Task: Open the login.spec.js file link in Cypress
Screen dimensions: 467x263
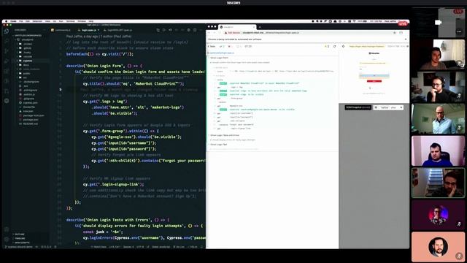Action: [x=222, y=53]
